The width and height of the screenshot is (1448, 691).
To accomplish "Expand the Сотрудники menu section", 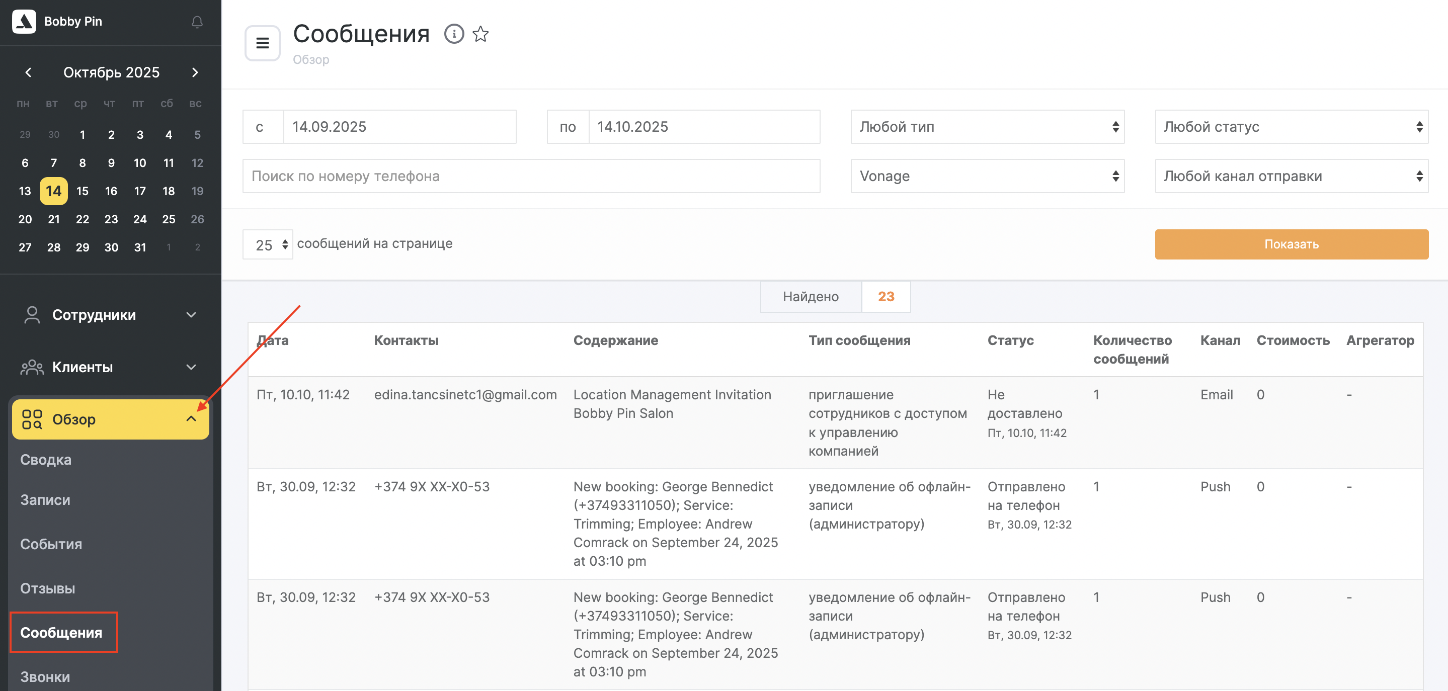I will (x=191, y=315).
